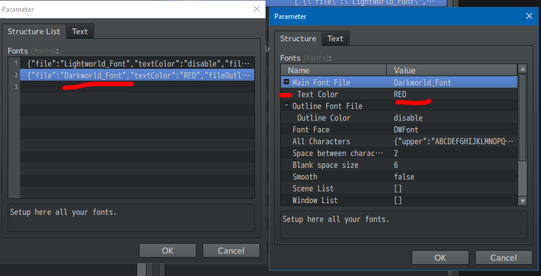
Task: Select the Font Face row
Action: [399, 129]
